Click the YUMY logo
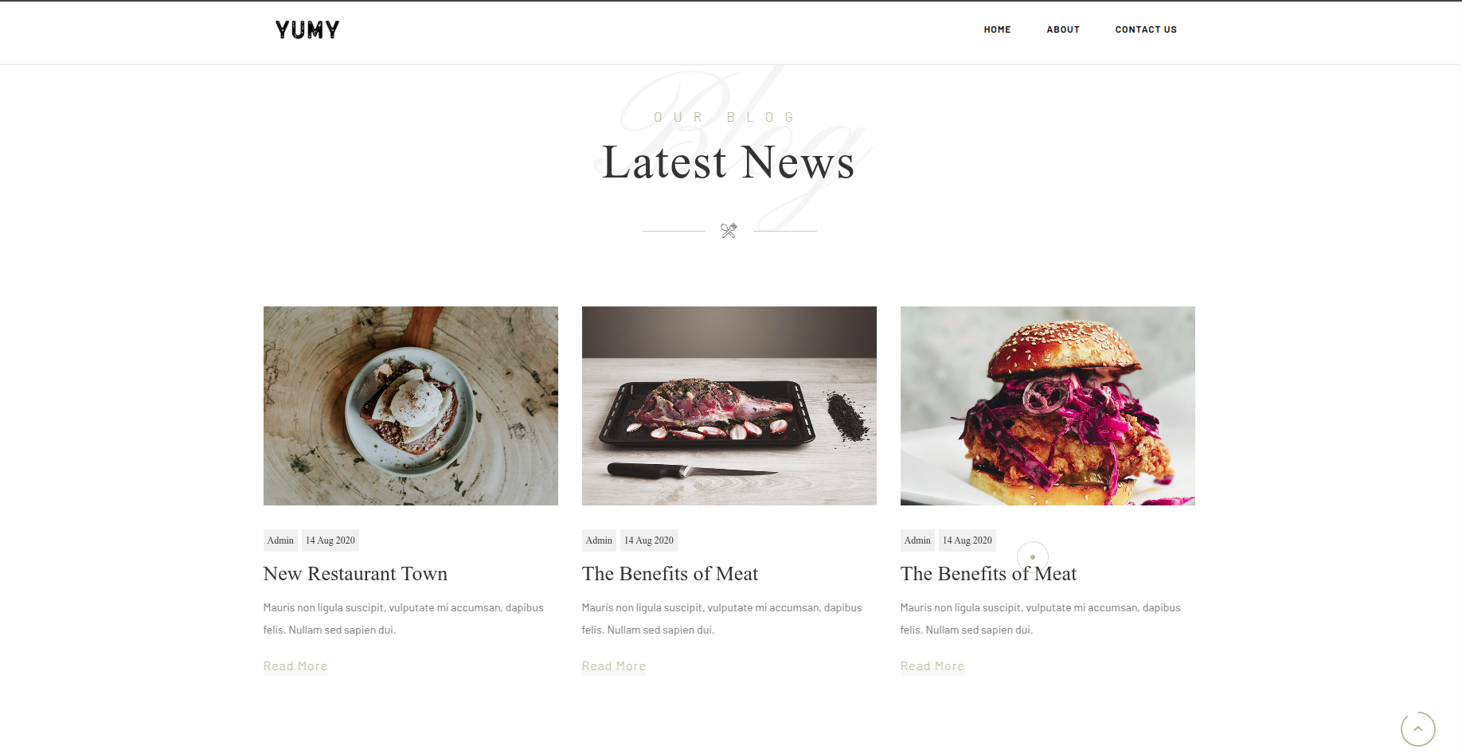Image resolution: width=1462 pixels, height=753 pixels. (307, 30)
